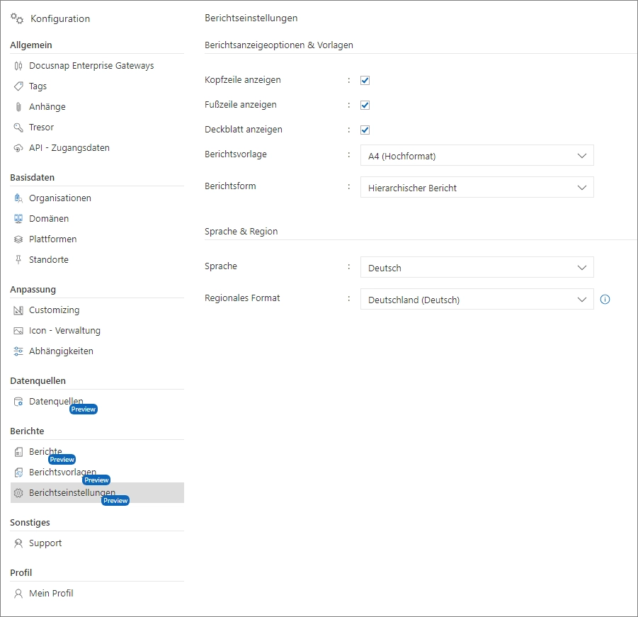This screenshot has height=617, width=638.
Task: Open the Sprache language dropdown
Action: click(x=477, y=268)
